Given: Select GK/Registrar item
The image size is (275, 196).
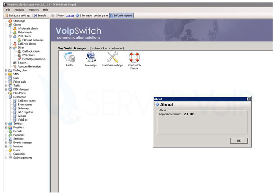Looking at the screenshot, I should pos(25,112).
